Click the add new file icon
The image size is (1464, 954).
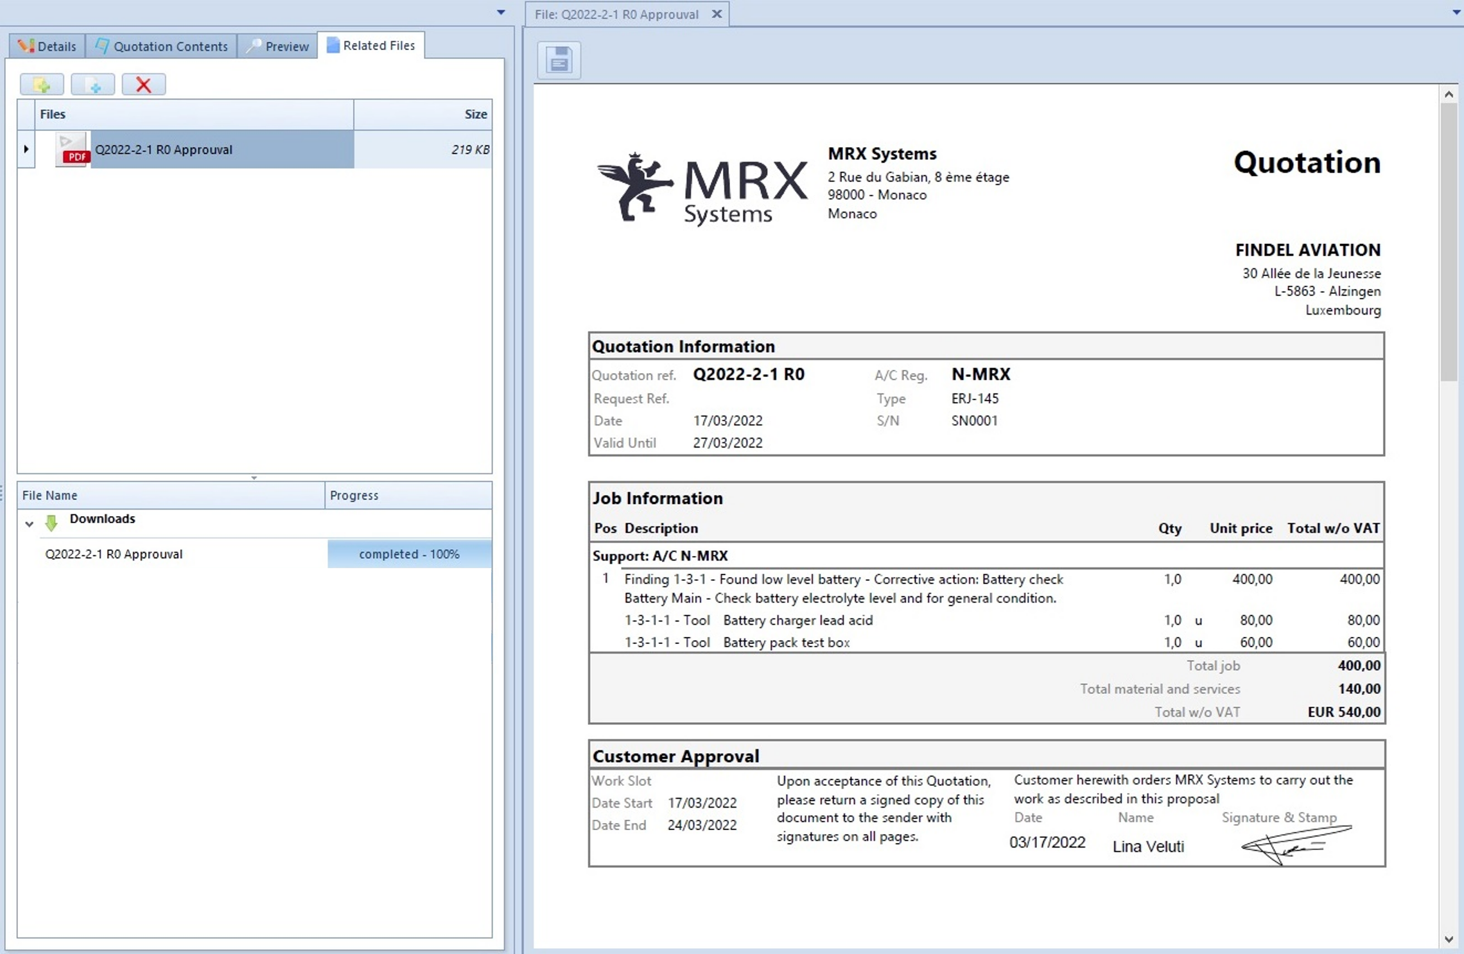point(93,84)
